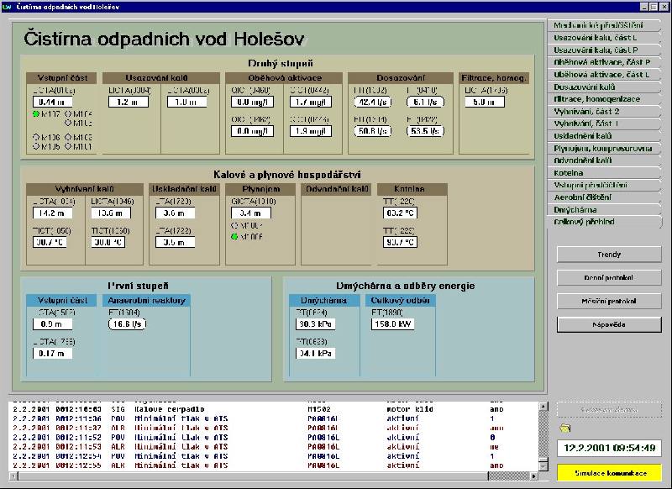Click the yellow Simulace komunikace button

(x=609, y=473)
